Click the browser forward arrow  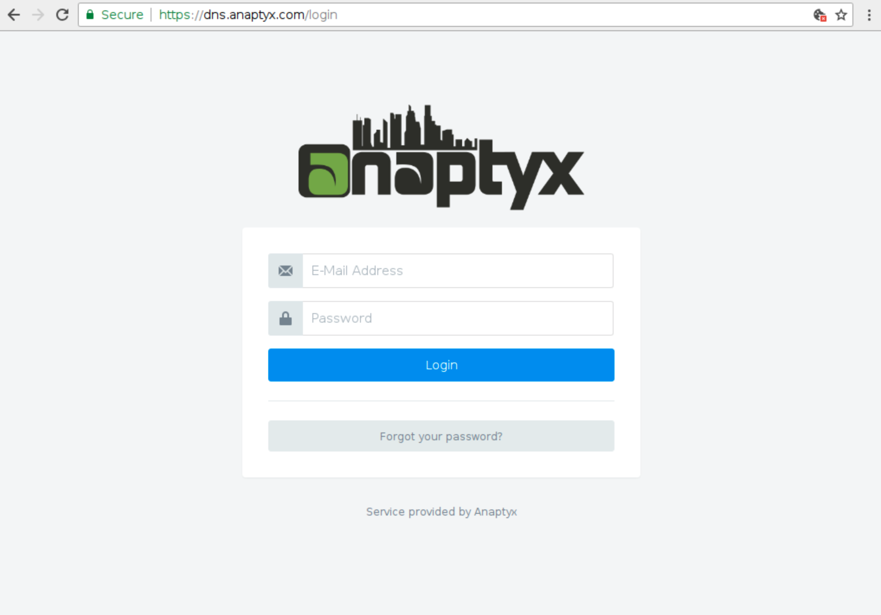(38, 15)
